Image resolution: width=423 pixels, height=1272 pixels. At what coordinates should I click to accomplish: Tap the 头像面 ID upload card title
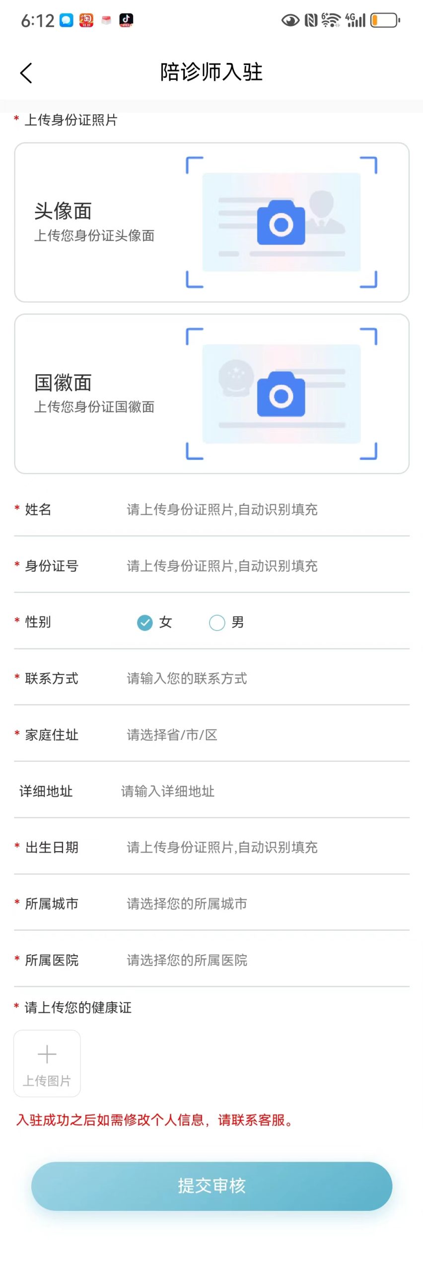click(x=63, y=211)
